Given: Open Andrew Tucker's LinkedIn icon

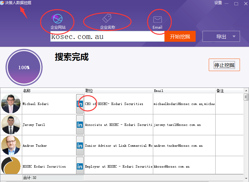Looking at the screenshot, I should click(x=80, y=146).
